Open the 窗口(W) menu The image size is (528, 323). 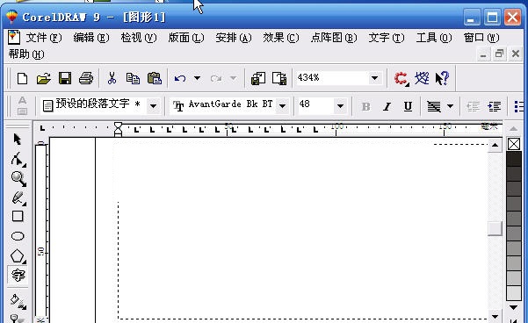pos(481,38)
